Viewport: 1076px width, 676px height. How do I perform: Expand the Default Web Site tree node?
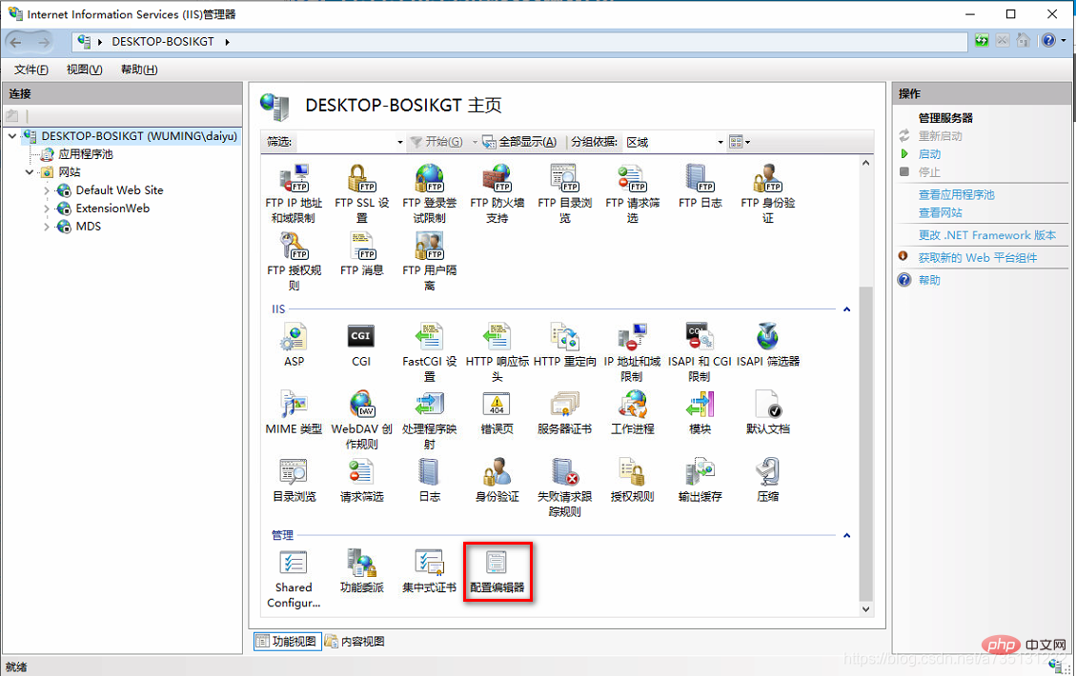click(x=47, y=190)
